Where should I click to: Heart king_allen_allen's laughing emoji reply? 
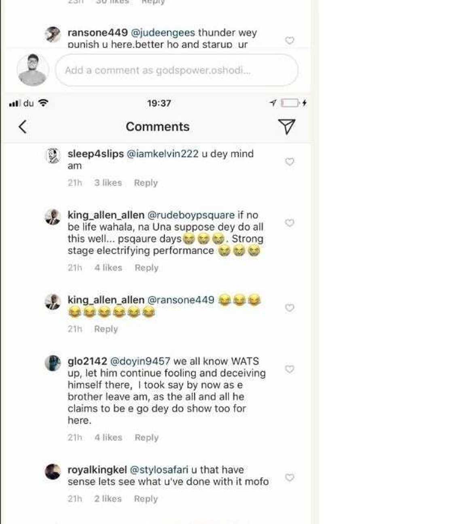tap(290, 308)
